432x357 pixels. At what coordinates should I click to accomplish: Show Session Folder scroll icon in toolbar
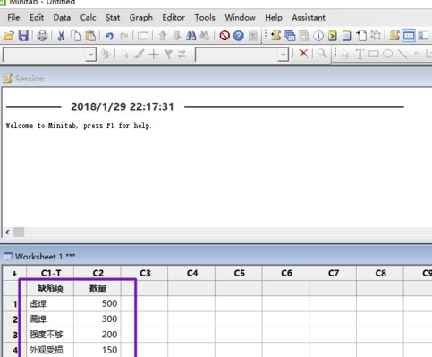click(x=275, y=36)
